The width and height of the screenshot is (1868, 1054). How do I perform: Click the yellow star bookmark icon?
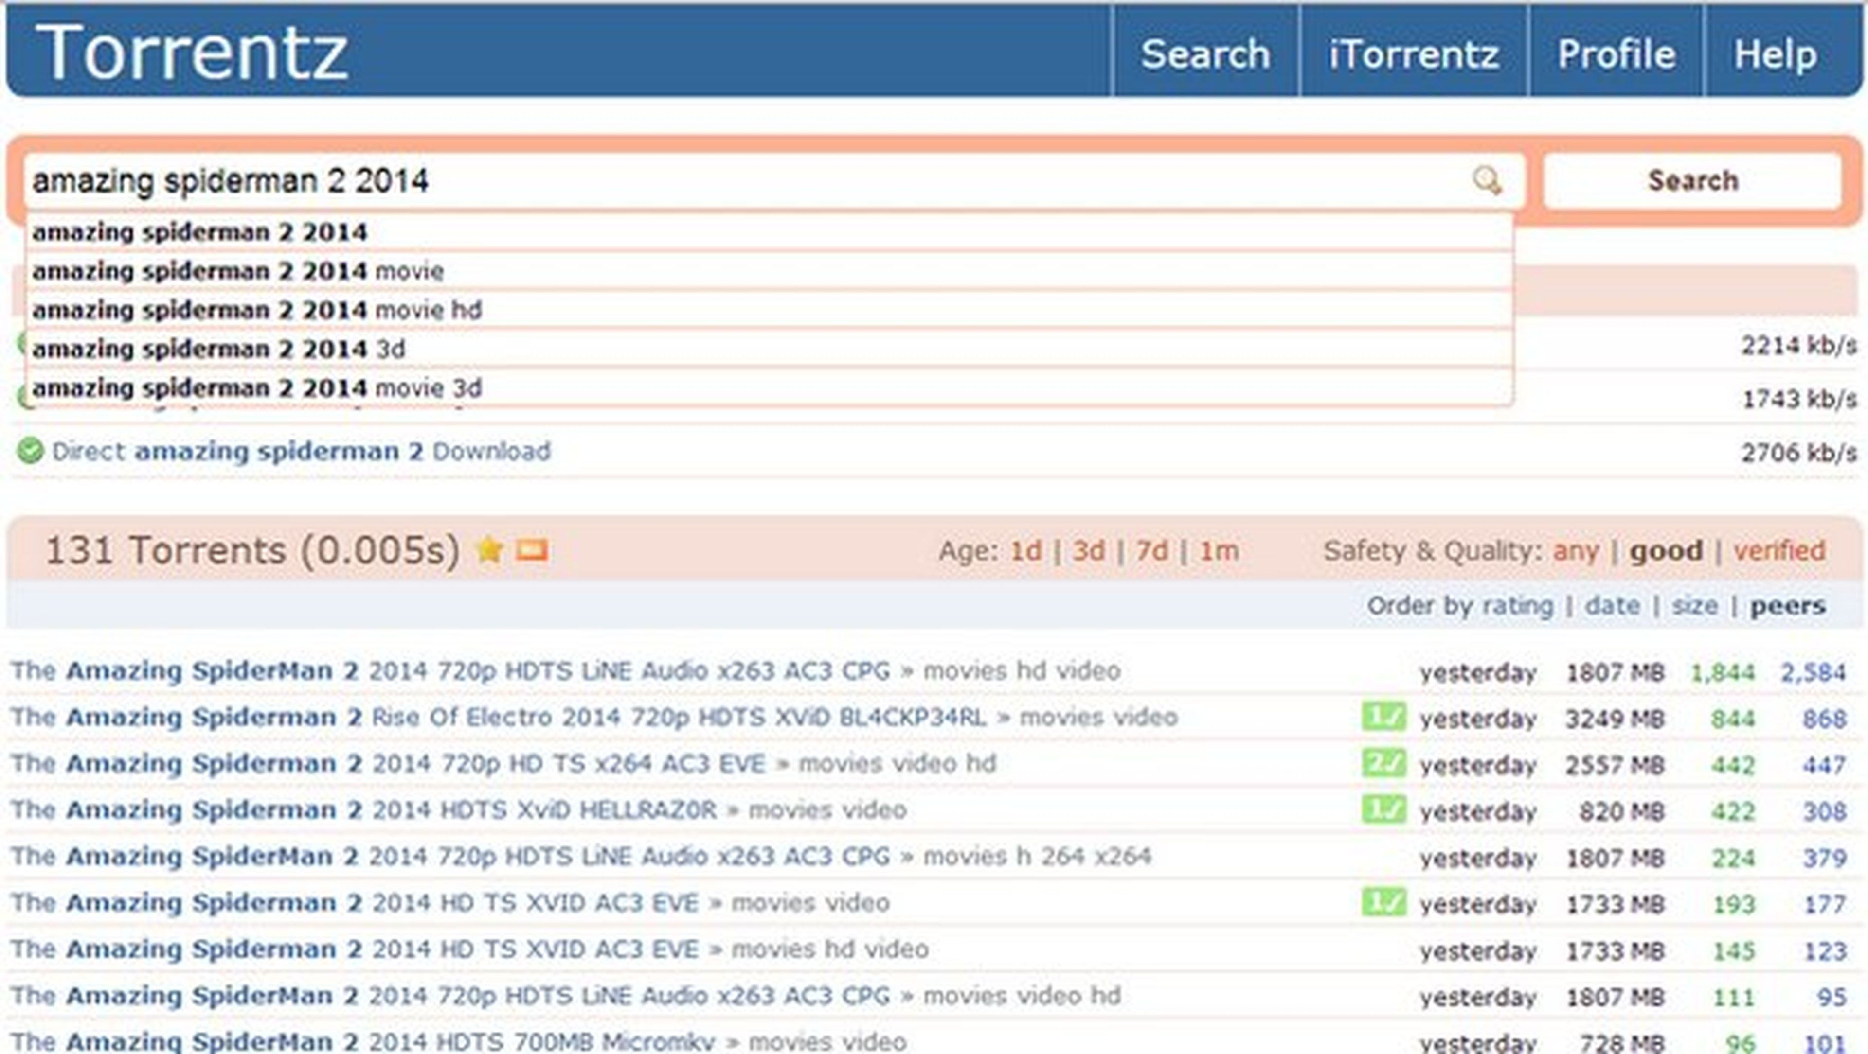[489, 550]
